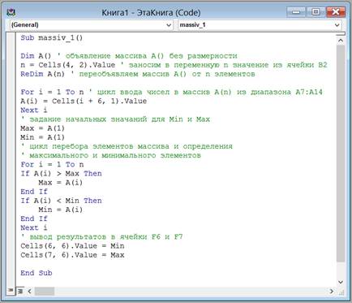Click the split bar above vertical scrollbar

341,34
